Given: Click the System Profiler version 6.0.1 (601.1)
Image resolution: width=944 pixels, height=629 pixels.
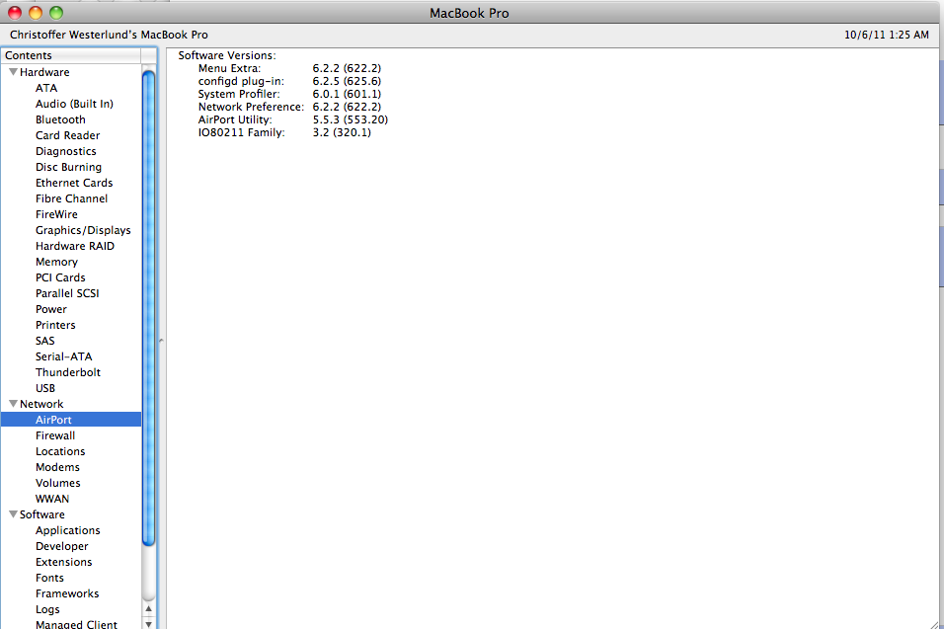Looking at the screenshot, I should (347, 94).
